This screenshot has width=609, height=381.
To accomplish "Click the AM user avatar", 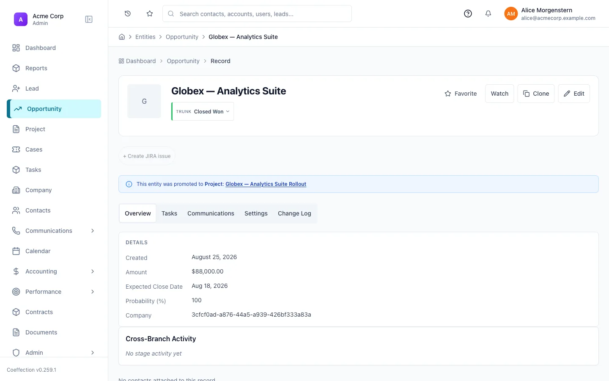I will [511, 14].
